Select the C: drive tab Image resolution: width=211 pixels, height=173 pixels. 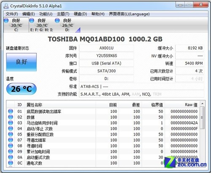[x=16, y=25]
